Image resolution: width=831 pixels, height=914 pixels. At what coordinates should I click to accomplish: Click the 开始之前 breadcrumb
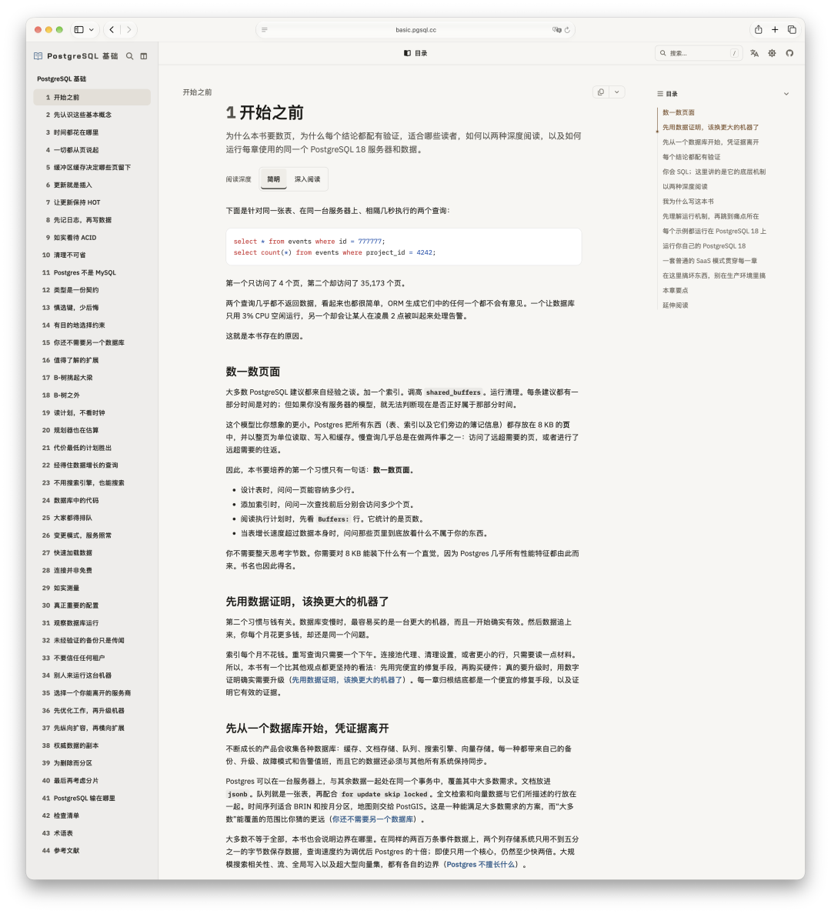coord(197,92)
